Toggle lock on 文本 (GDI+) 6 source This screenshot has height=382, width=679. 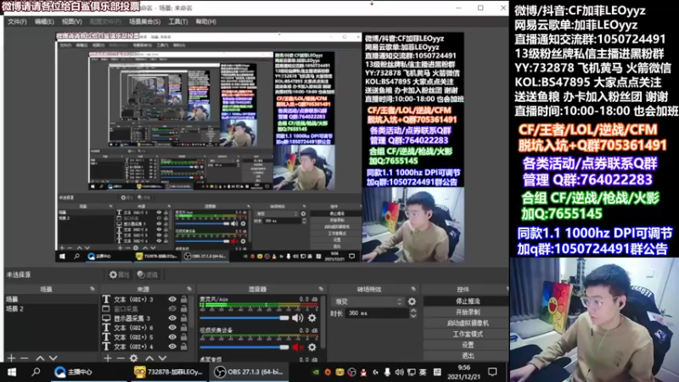point(183,328)
